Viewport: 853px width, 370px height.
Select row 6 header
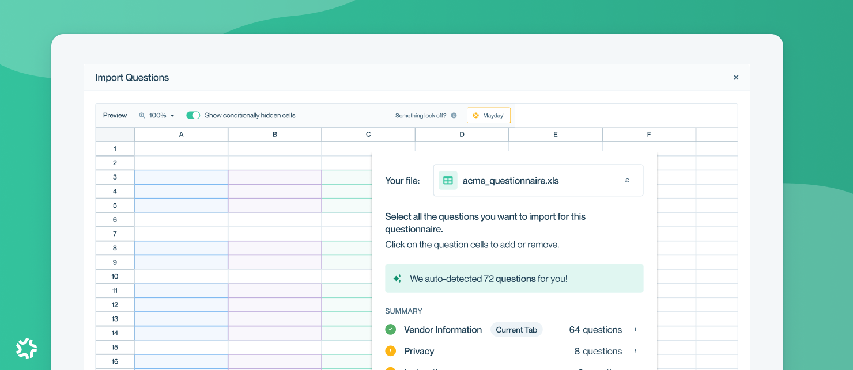pos(115,220)
